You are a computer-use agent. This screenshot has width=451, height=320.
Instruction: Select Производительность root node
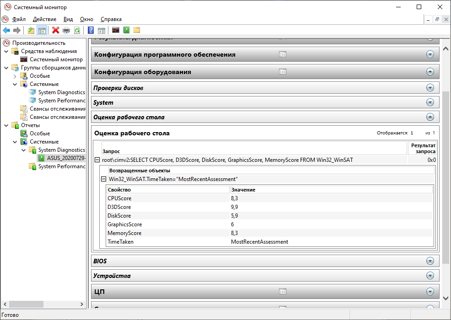[x=39, y=43]
